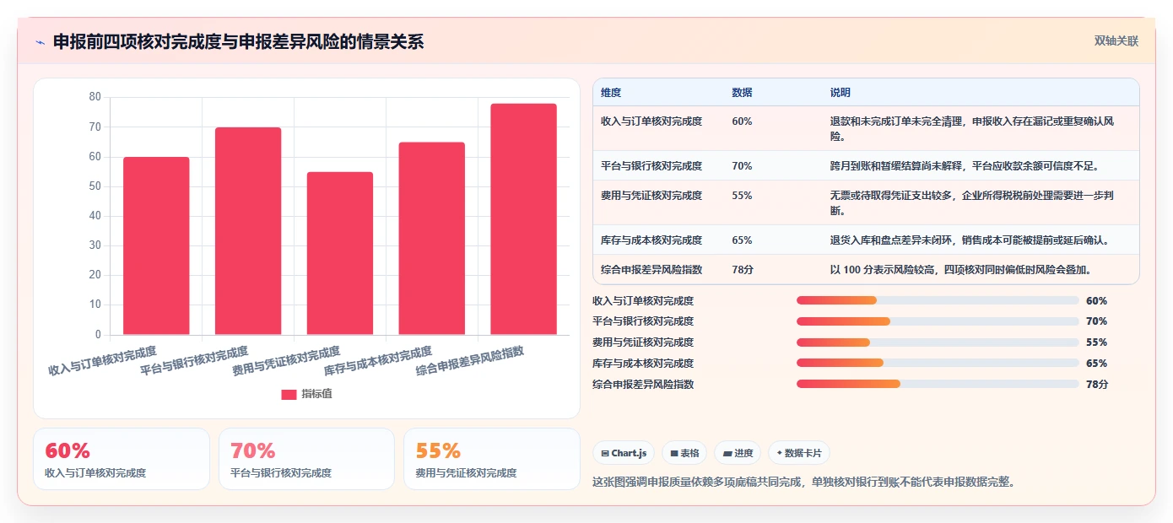Click the 双轴关联 label in header
The width and height of the screenshot is (1173, 523).
tap(1116, 40)
